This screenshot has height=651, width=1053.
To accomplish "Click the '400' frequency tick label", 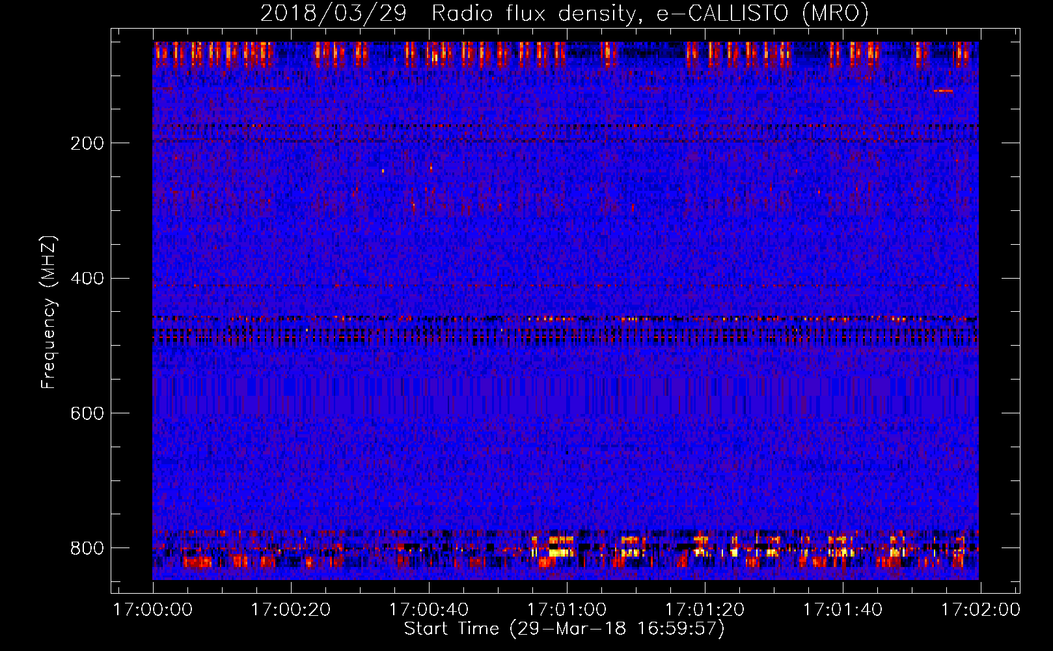I will tap(87, 279).
